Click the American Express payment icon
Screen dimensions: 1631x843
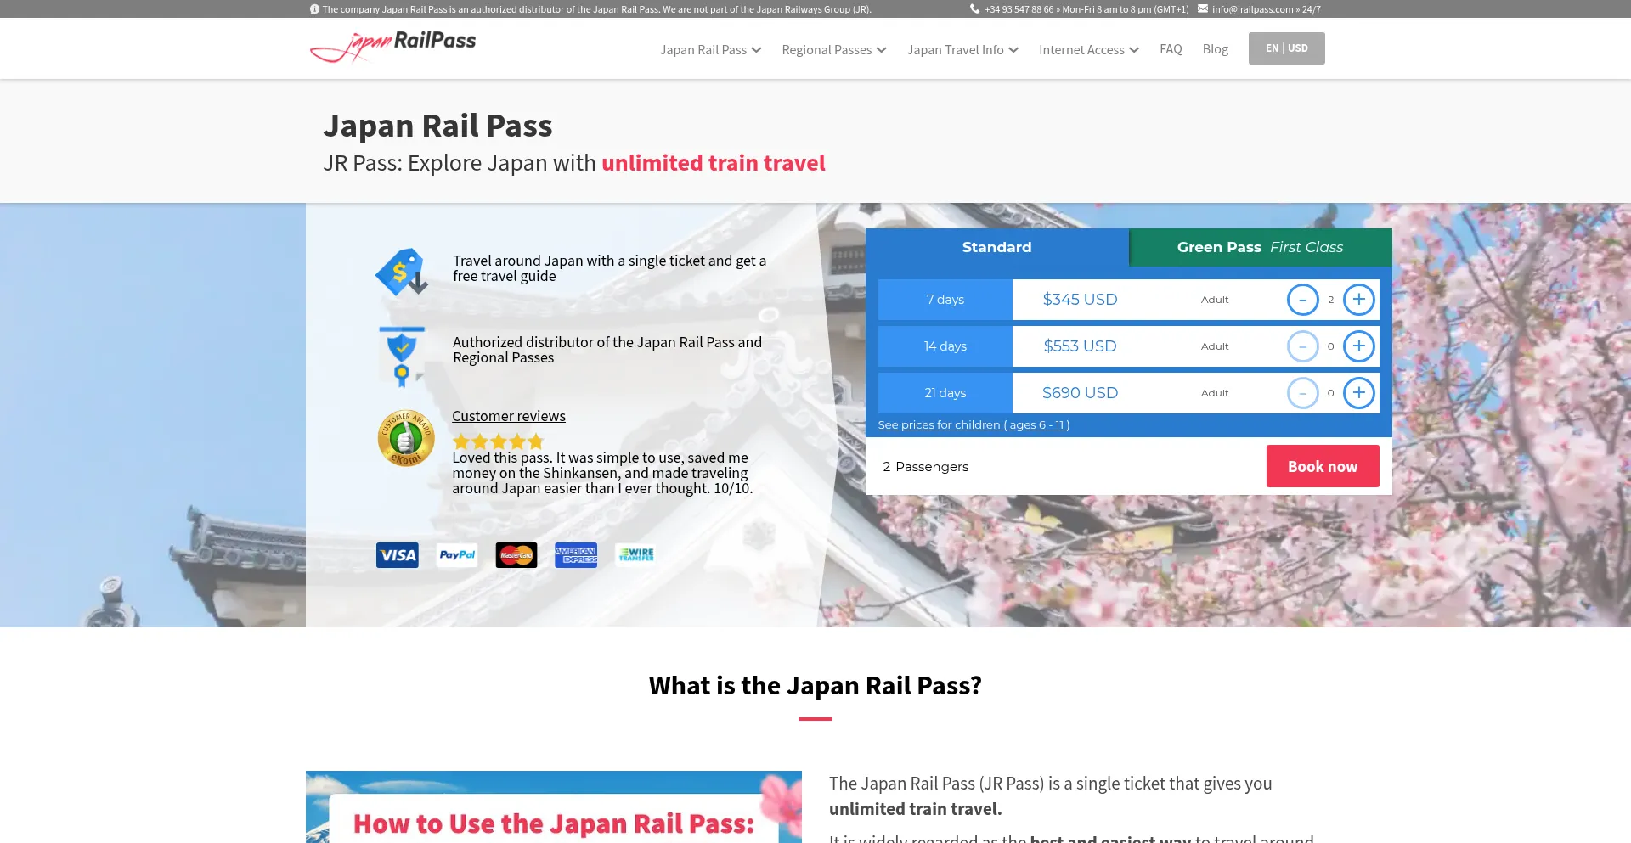click(x=576, y=555)
